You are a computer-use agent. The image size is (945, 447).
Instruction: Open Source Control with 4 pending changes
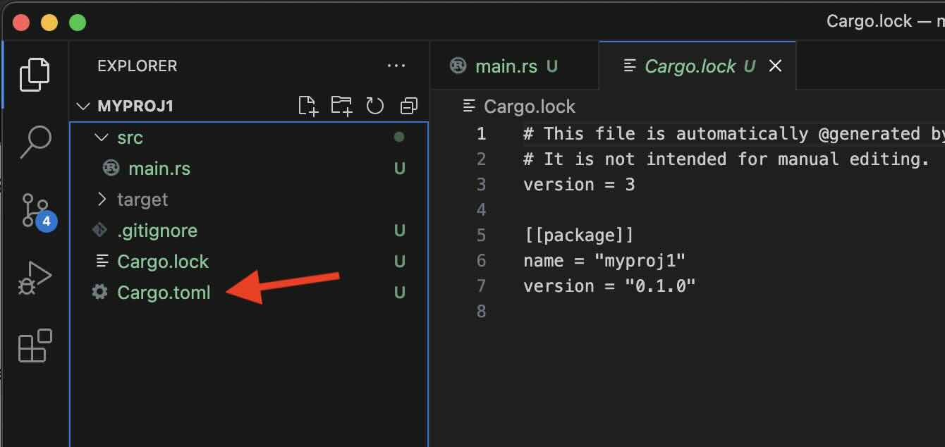[x=35, y=211]
